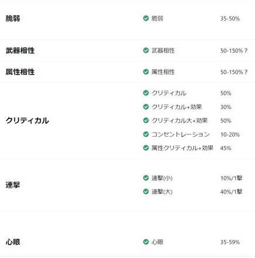This screenshot has height=258, width=255.
Task: Click the コンセントレーション option label
Action: pos(181,134)
